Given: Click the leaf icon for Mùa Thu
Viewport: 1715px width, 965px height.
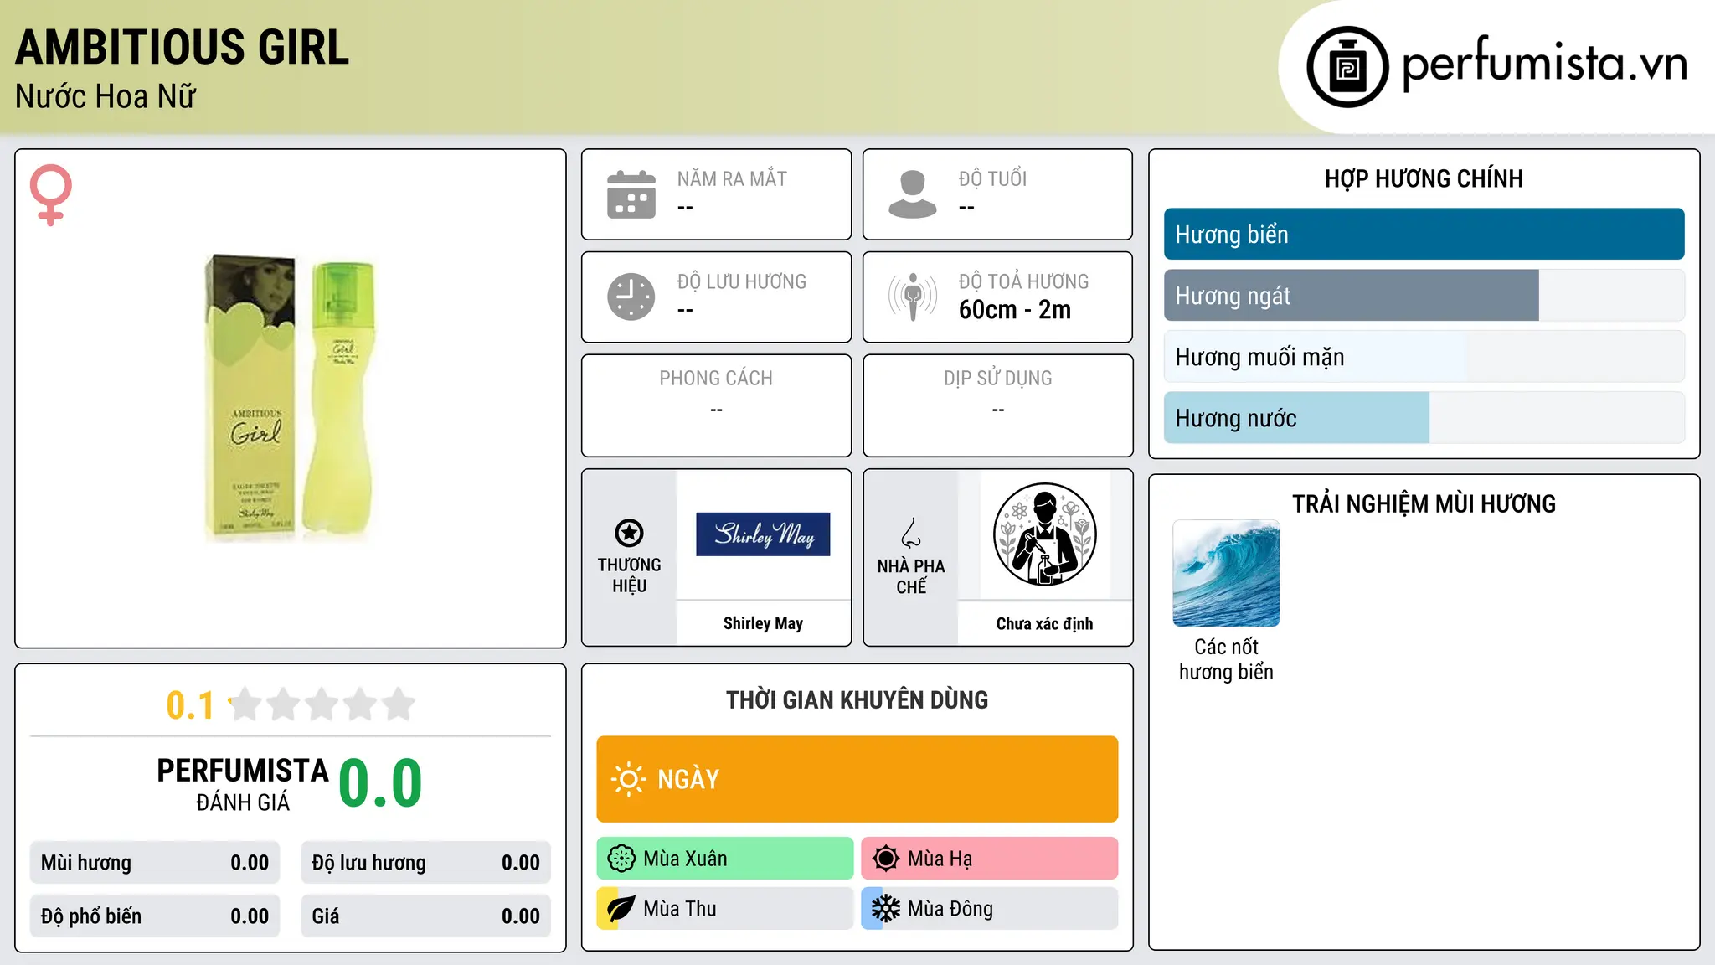Looking at the screenshot, I should (621, 909).
